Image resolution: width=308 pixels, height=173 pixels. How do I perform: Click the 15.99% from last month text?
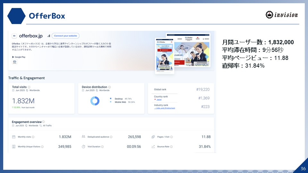[x=23, y=108]
